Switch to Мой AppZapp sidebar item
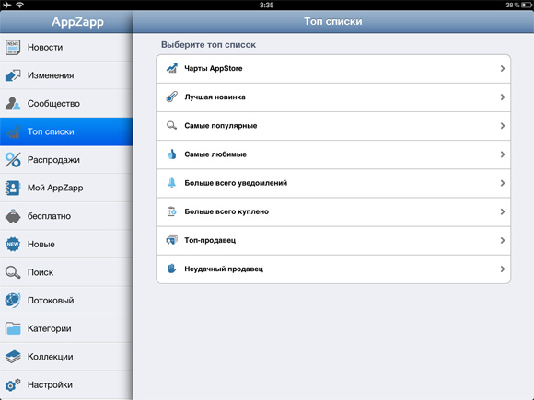 (x=66, y=188)
